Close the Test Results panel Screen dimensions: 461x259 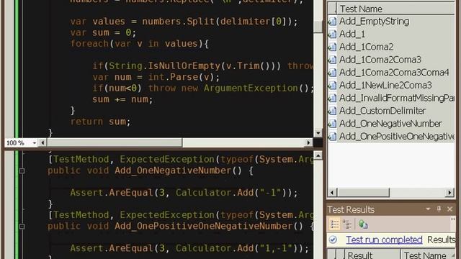coord(449,209)
